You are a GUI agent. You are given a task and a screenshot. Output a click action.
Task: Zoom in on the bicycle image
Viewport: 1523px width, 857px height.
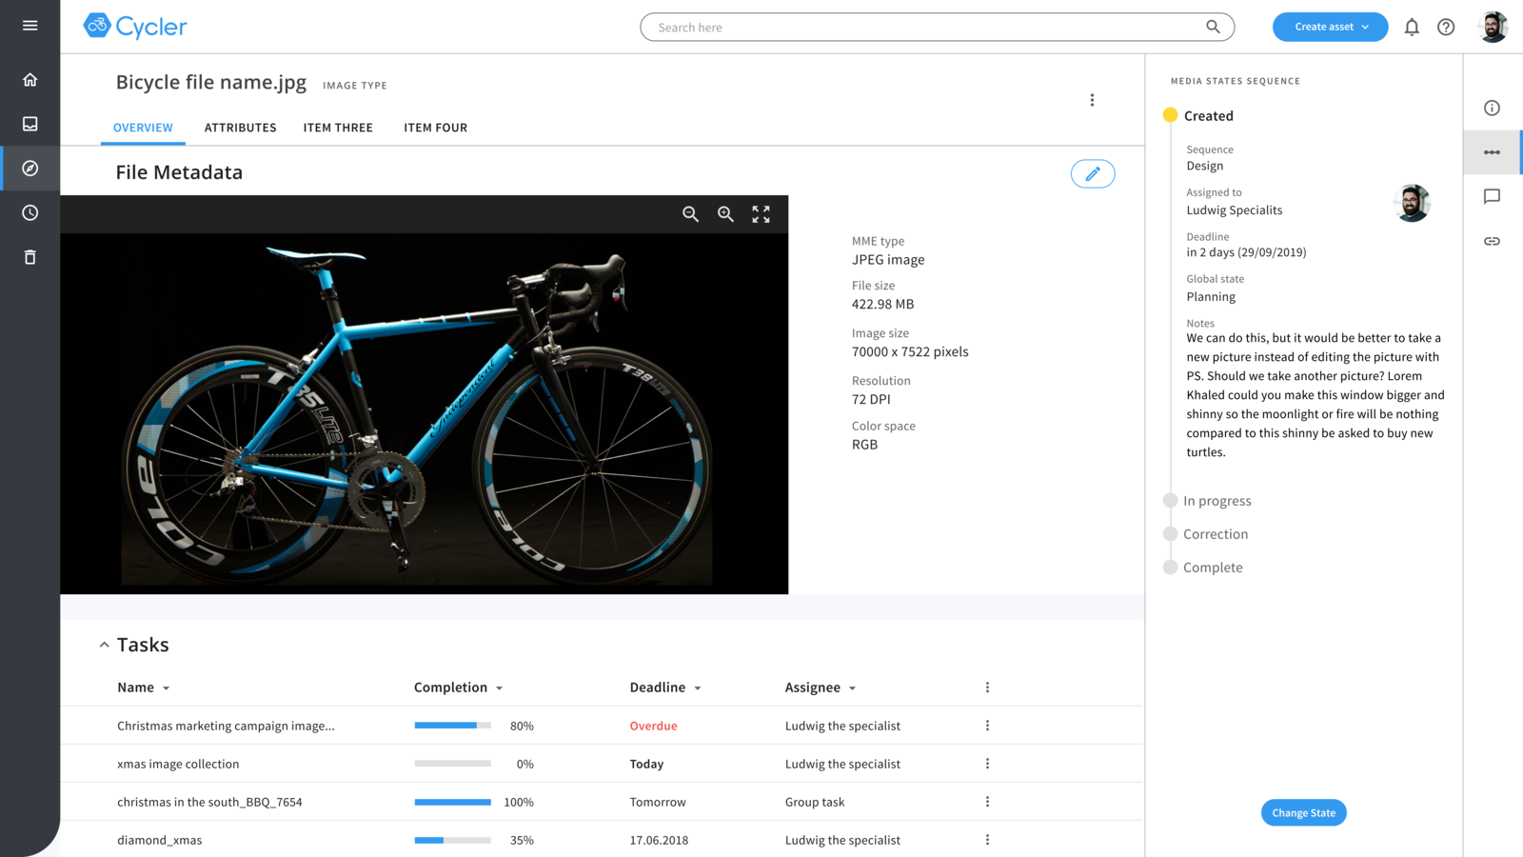(x=725, y=214)
